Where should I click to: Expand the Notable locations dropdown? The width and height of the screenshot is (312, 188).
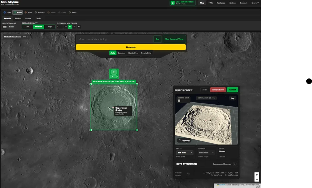(16, 37)
